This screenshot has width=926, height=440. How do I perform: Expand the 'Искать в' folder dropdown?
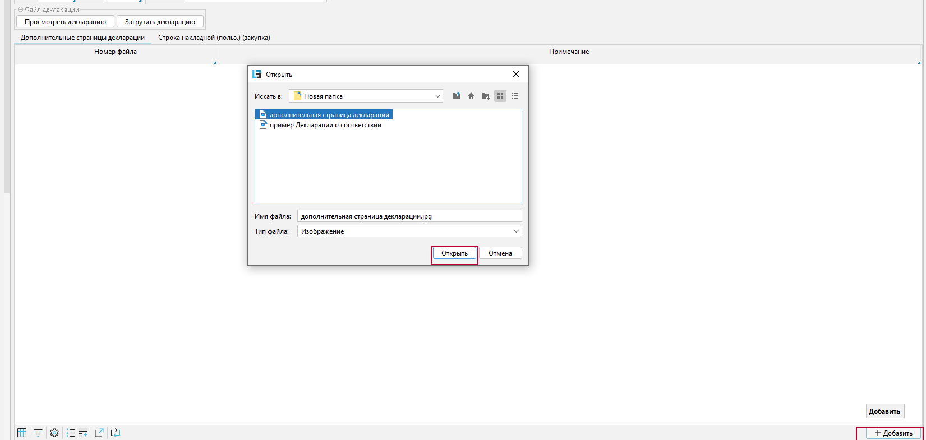[x=437, y=96]
